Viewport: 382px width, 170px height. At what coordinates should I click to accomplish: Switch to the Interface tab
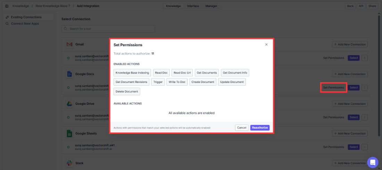[193, 6]
